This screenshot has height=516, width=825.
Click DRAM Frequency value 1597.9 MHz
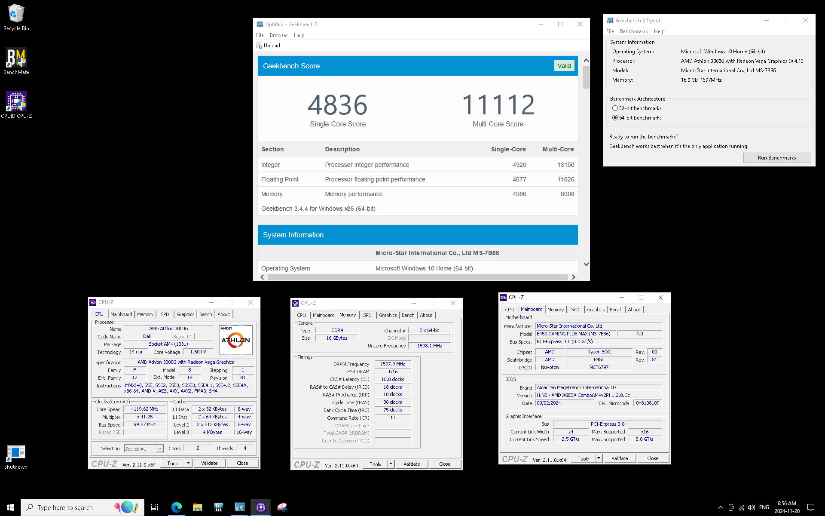393,364
